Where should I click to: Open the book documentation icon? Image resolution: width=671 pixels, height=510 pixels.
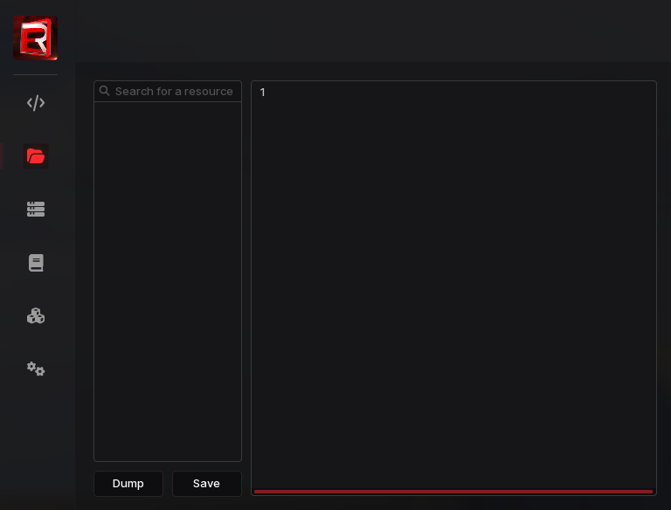[x=36, y=263]
